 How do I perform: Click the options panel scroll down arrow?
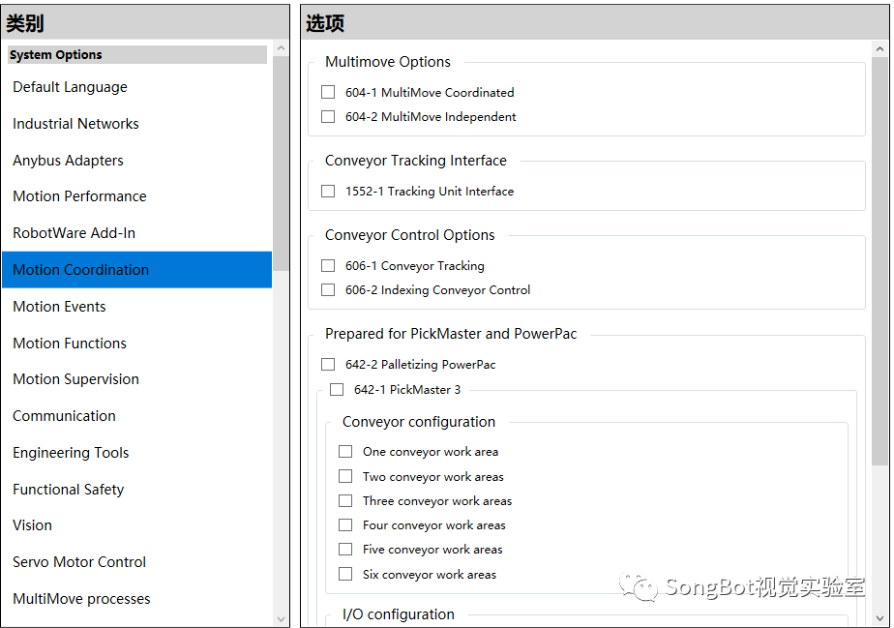pyautogui.click(x=879, y=618)
